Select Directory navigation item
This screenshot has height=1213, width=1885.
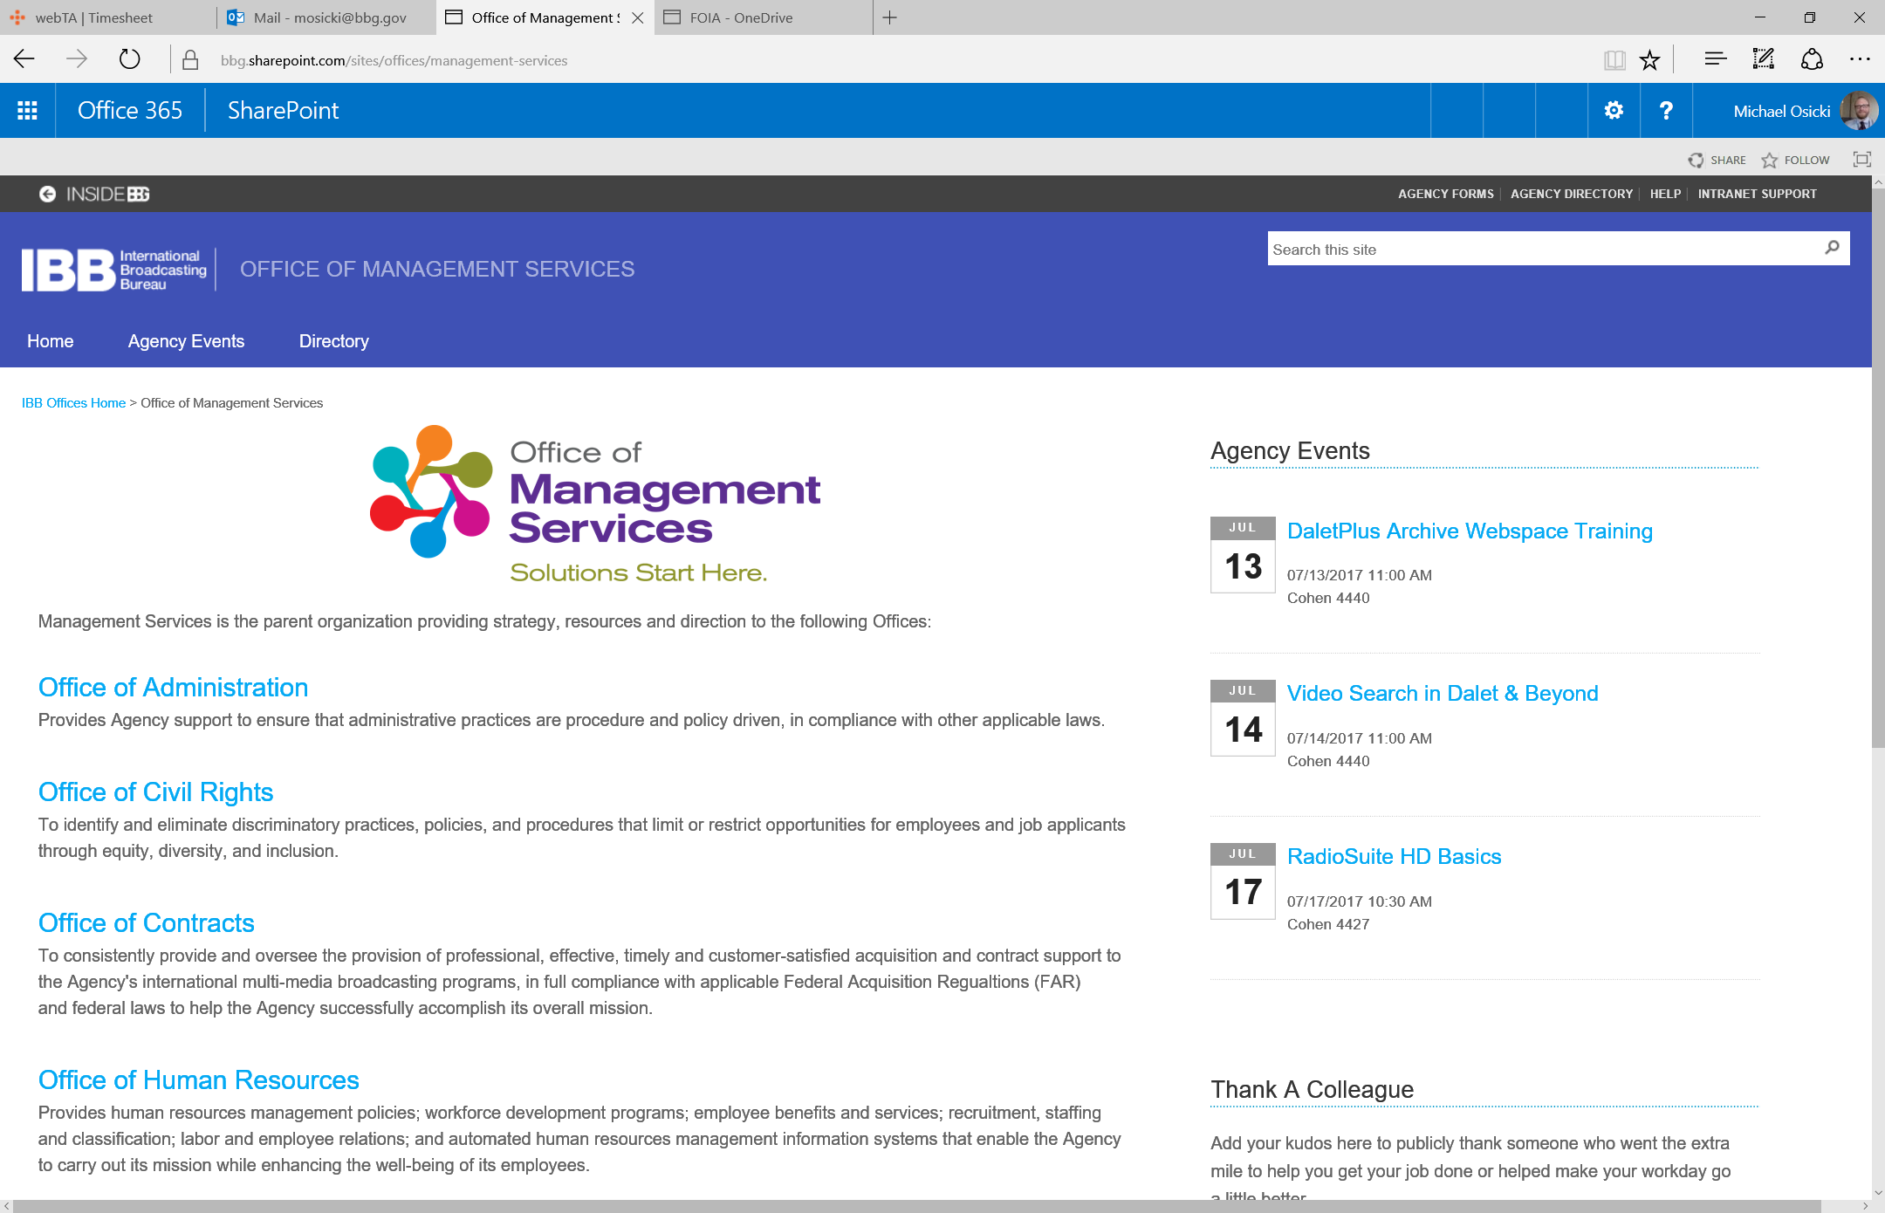click(334, 341)
